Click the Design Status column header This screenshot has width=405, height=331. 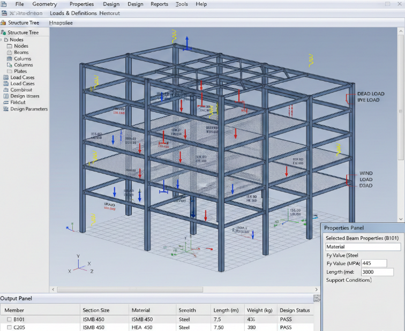click(x=295, y=310)
